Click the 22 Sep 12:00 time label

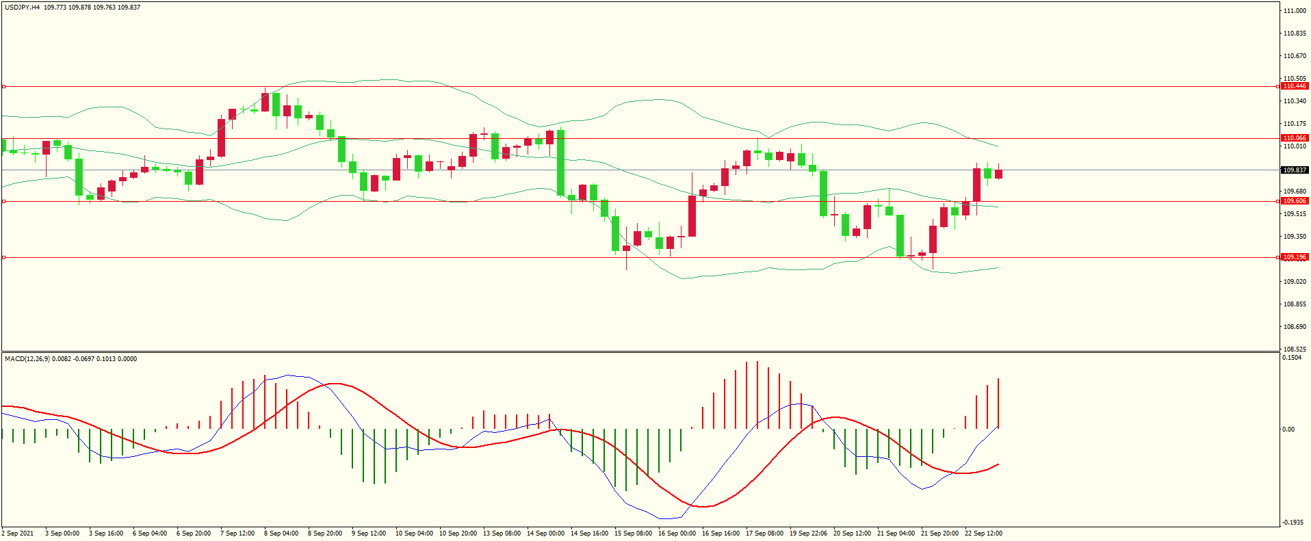pyautogui.click(x=983, y=533)
